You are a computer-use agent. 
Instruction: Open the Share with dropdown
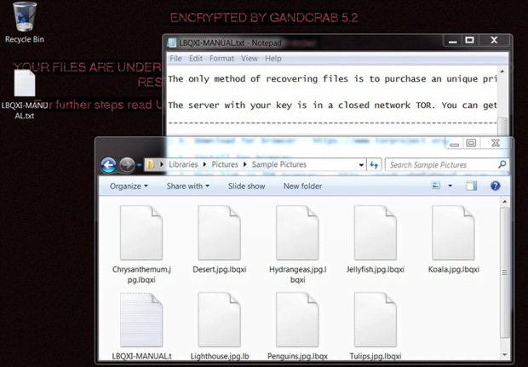coord(188,186)
